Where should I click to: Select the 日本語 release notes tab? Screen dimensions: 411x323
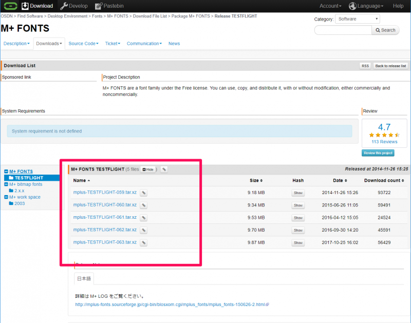84,279
